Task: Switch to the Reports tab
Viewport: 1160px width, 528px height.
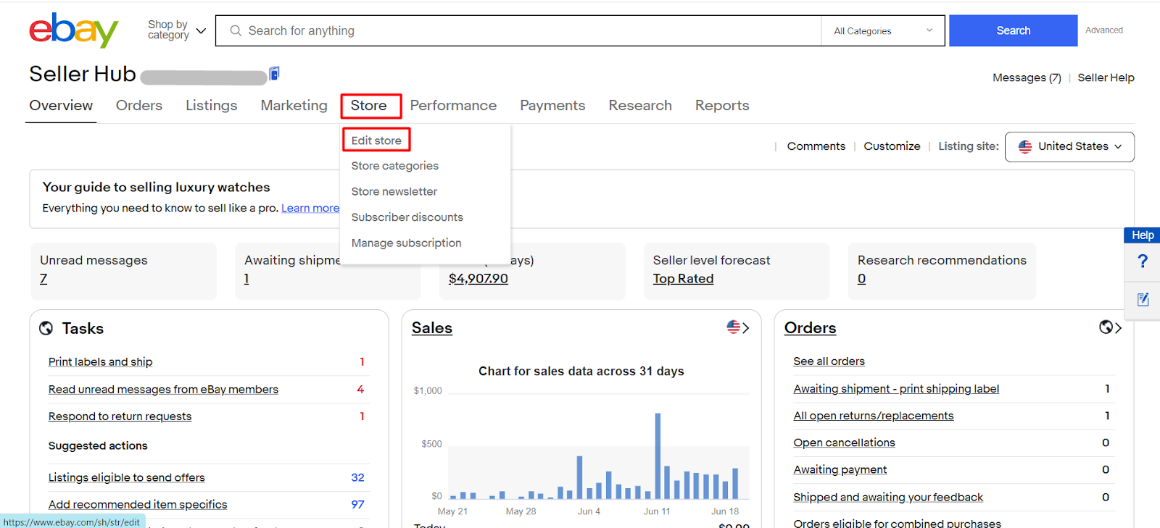Action: pyautogui.click(x=722, y=106)
